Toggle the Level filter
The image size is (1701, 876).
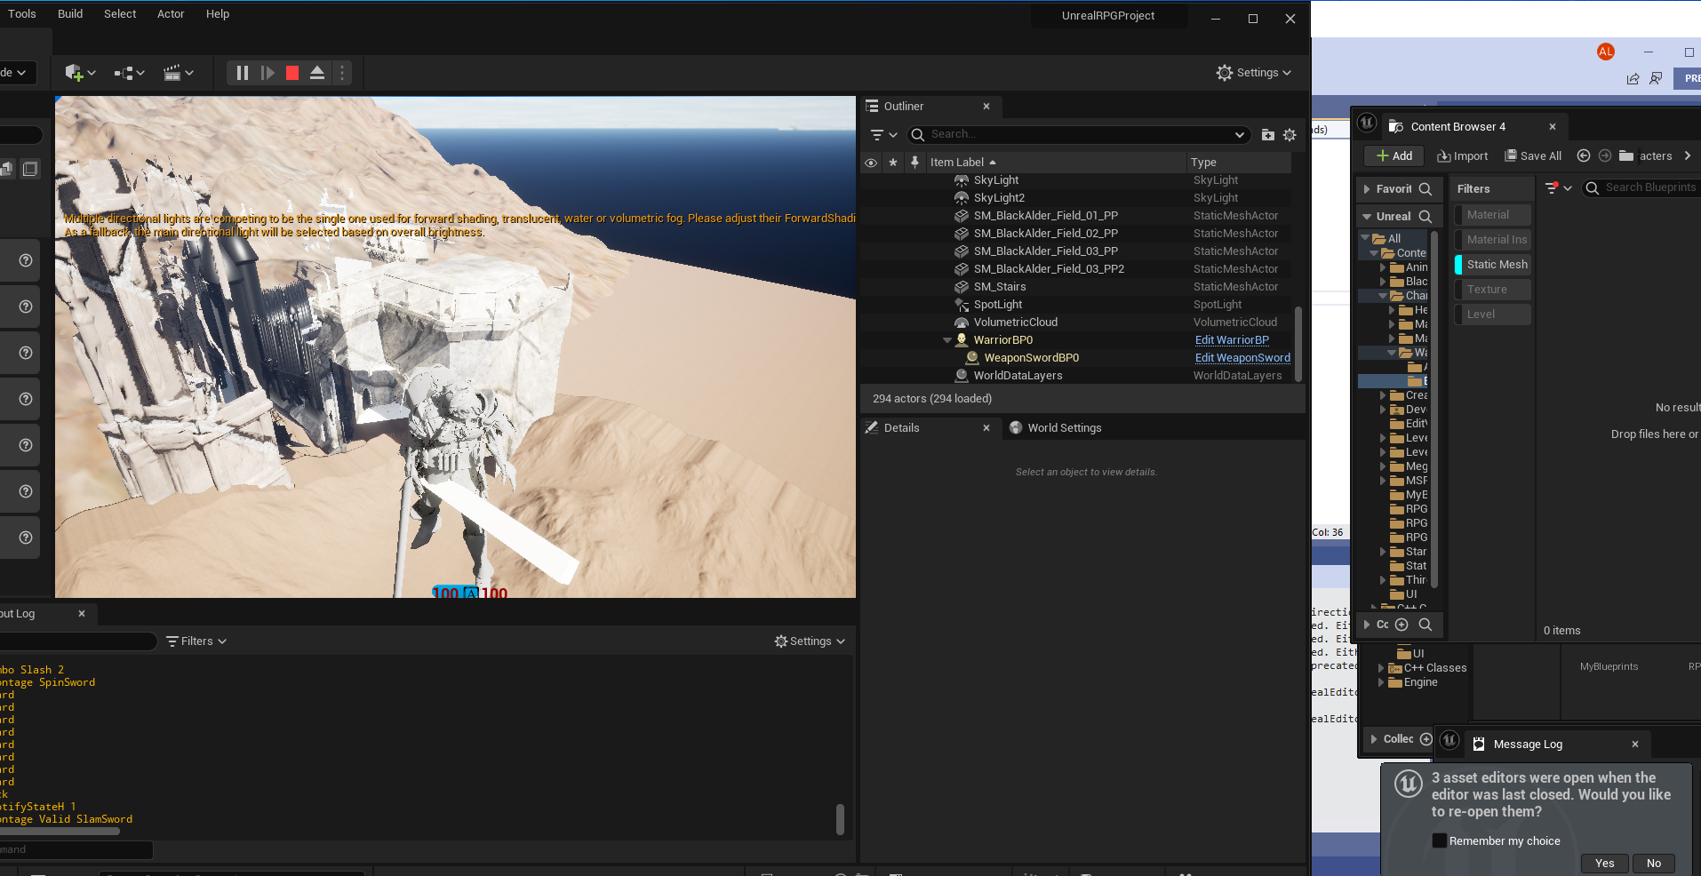pos(1492,315)
